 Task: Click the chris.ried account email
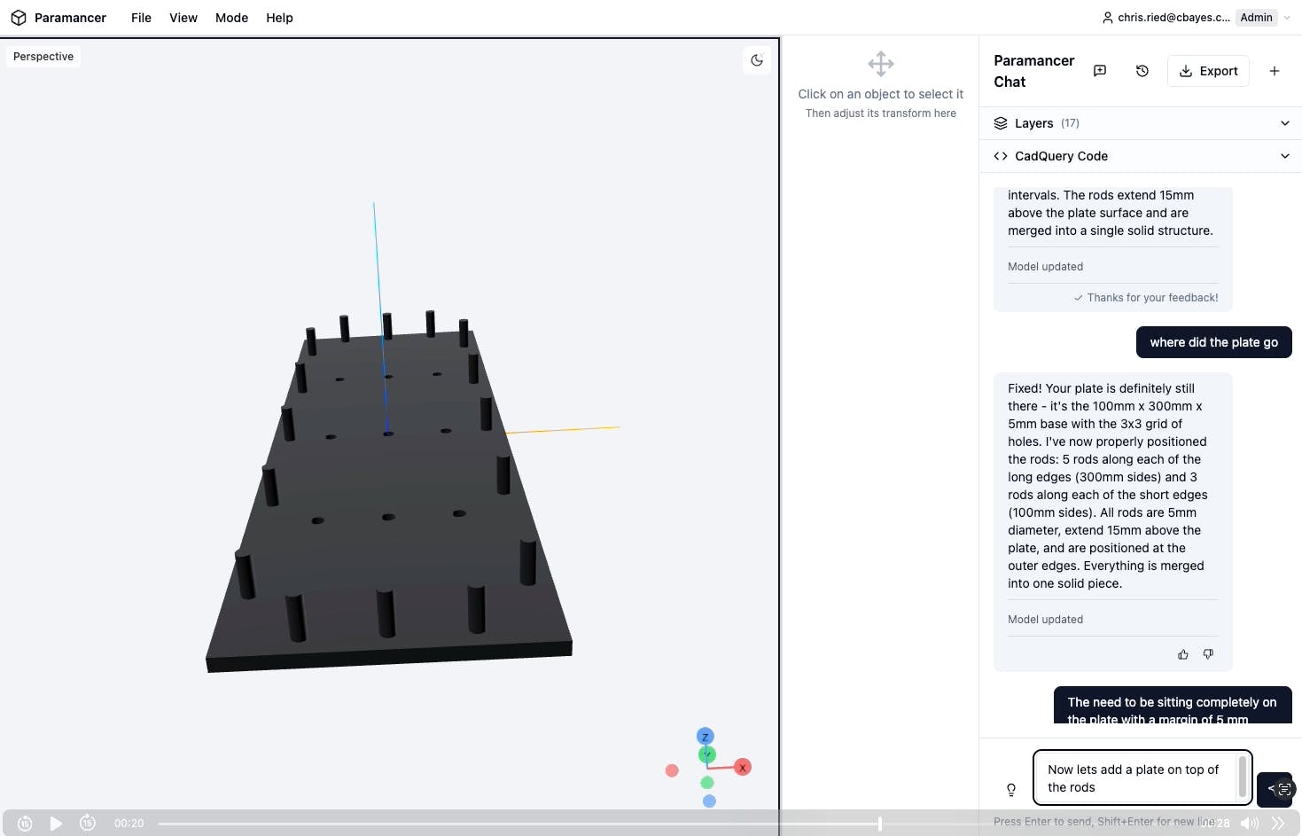click(x=1173, y=18)
